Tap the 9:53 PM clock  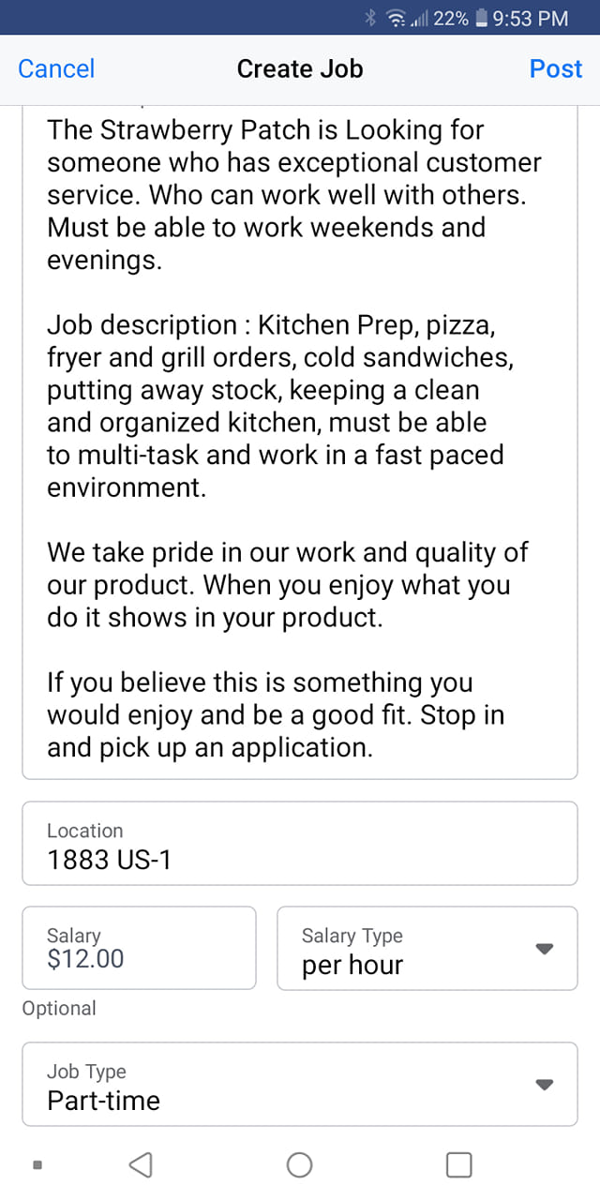click(x=530, y=18)
